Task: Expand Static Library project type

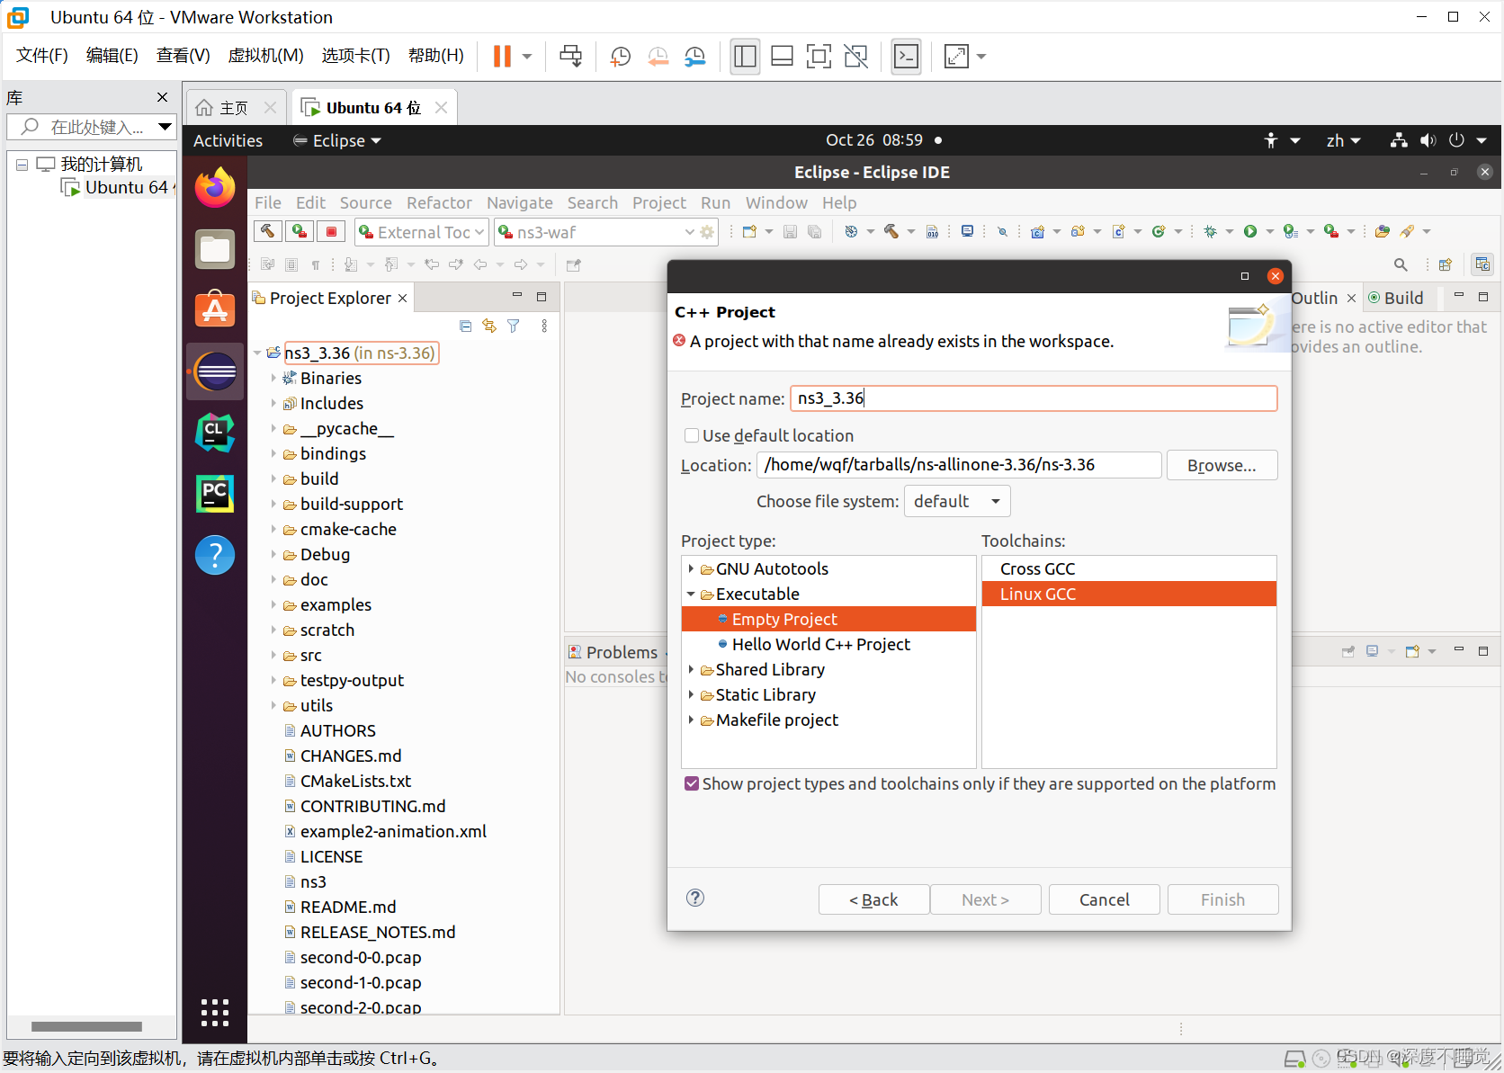Action: 691,694
